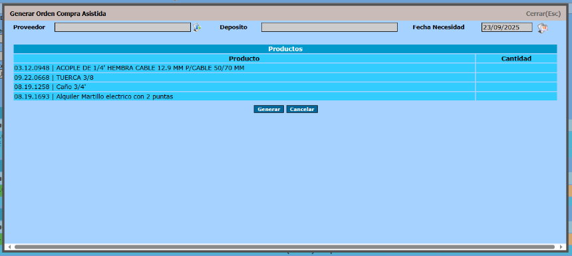Close the dialog via Cerrar(Esc)
Viewport: 572px width, 256px height.
point(543,14)
